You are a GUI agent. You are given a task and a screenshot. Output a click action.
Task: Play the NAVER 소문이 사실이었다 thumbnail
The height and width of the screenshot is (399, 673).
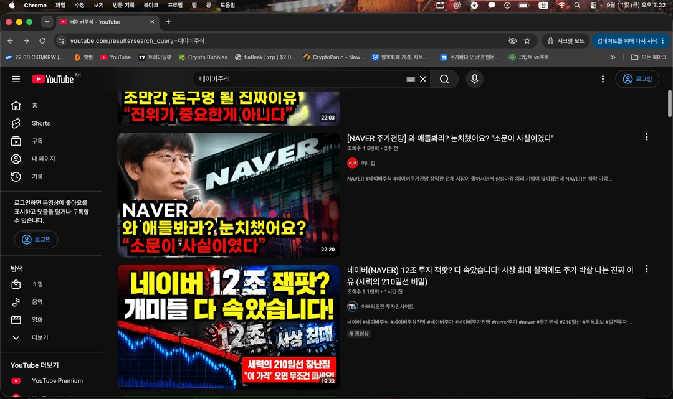[x=229, y=195]
